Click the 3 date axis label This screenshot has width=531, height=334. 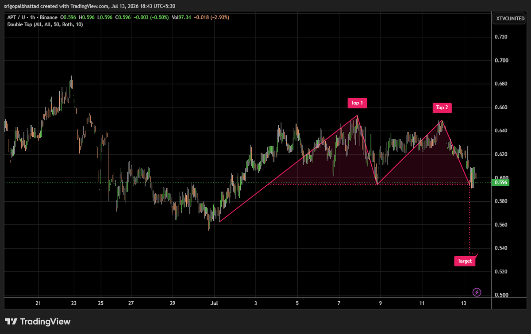pos(256,303)
